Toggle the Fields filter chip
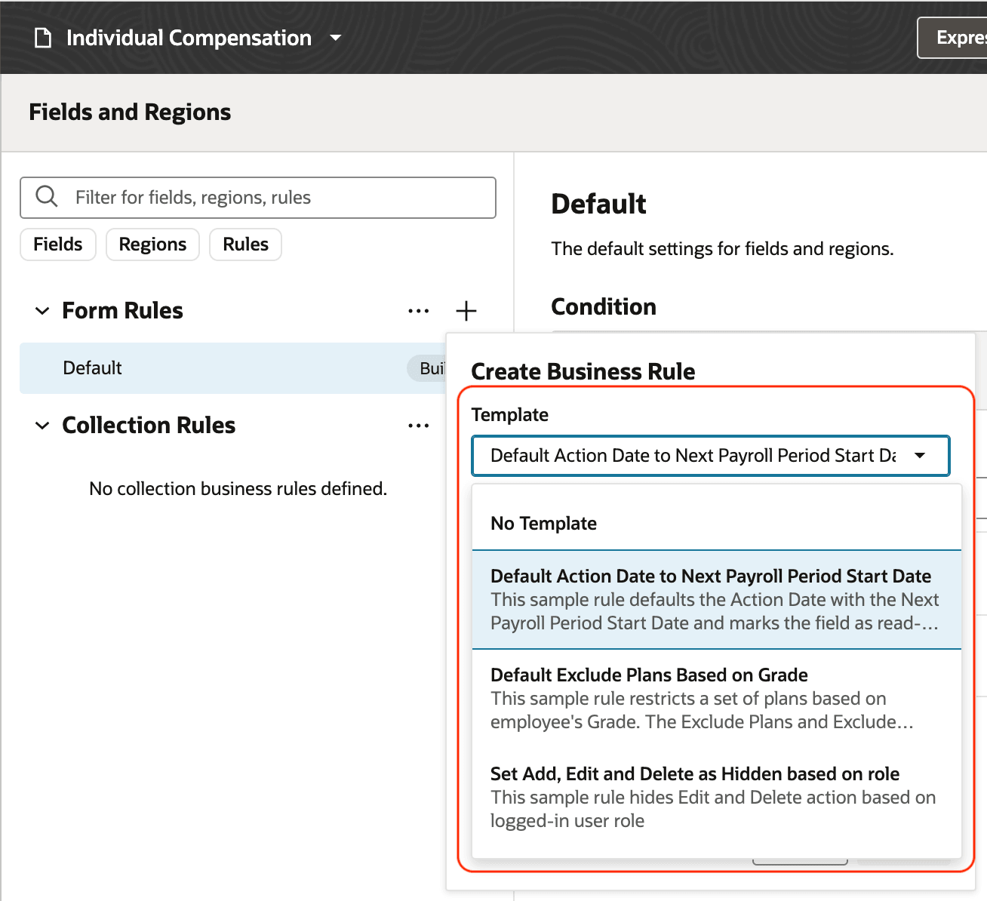This screenshot has width=987, height=901. (57, 244)
